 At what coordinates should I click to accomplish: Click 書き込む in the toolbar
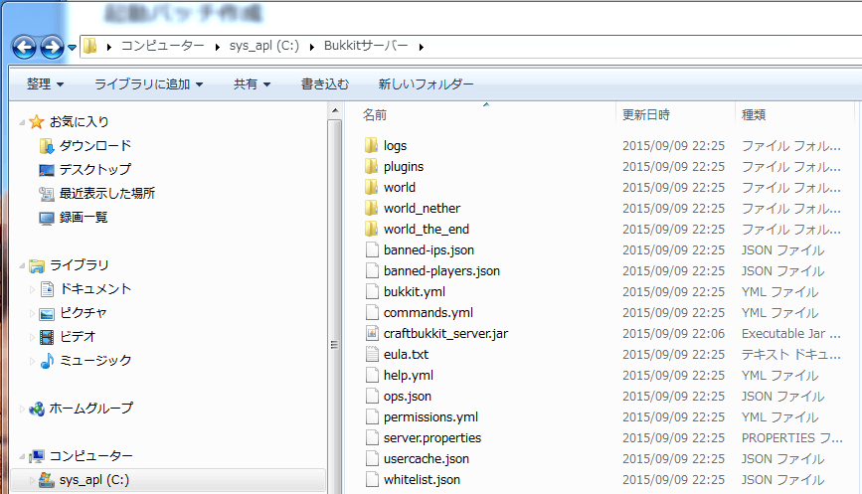point(325,84)
